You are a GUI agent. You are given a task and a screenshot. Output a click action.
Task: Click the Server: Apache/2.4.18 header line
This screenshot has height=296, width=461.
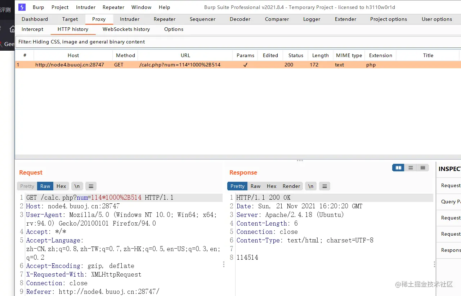[x=290, y=215]
